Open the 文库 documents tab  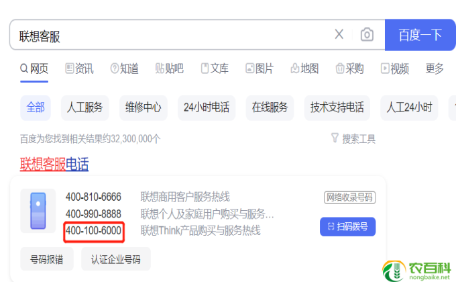click(x=214, y=68)
